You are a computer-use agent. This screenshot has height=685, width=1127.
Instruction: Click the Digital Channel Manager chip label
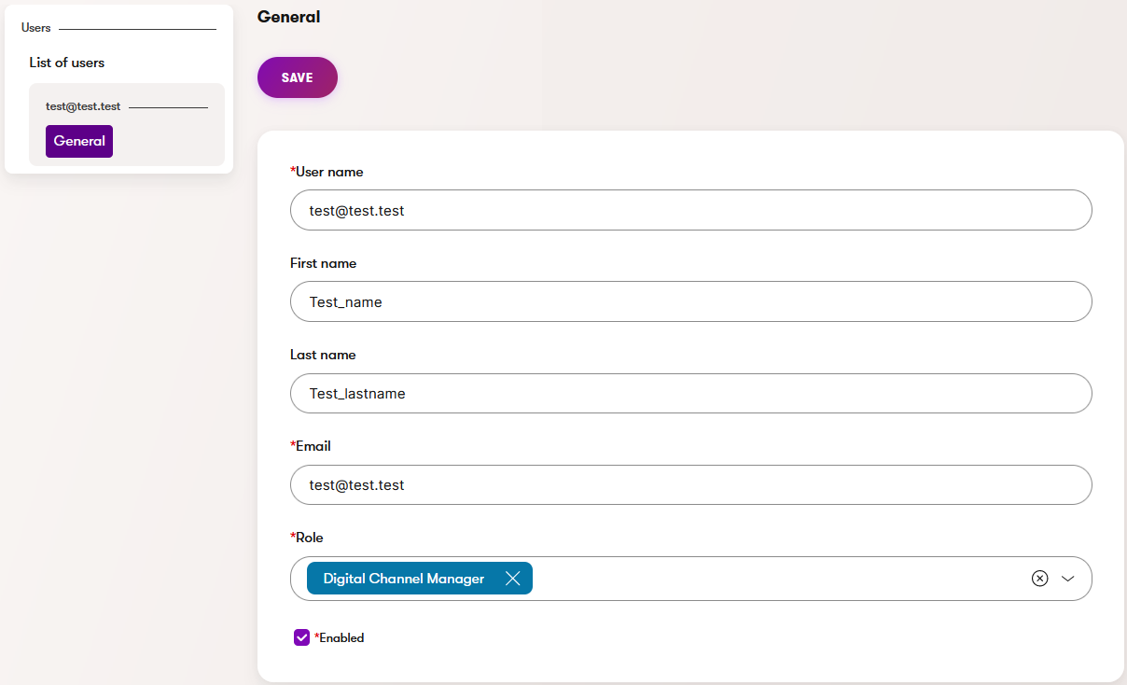pyautogui.click(x=404, y=579)
